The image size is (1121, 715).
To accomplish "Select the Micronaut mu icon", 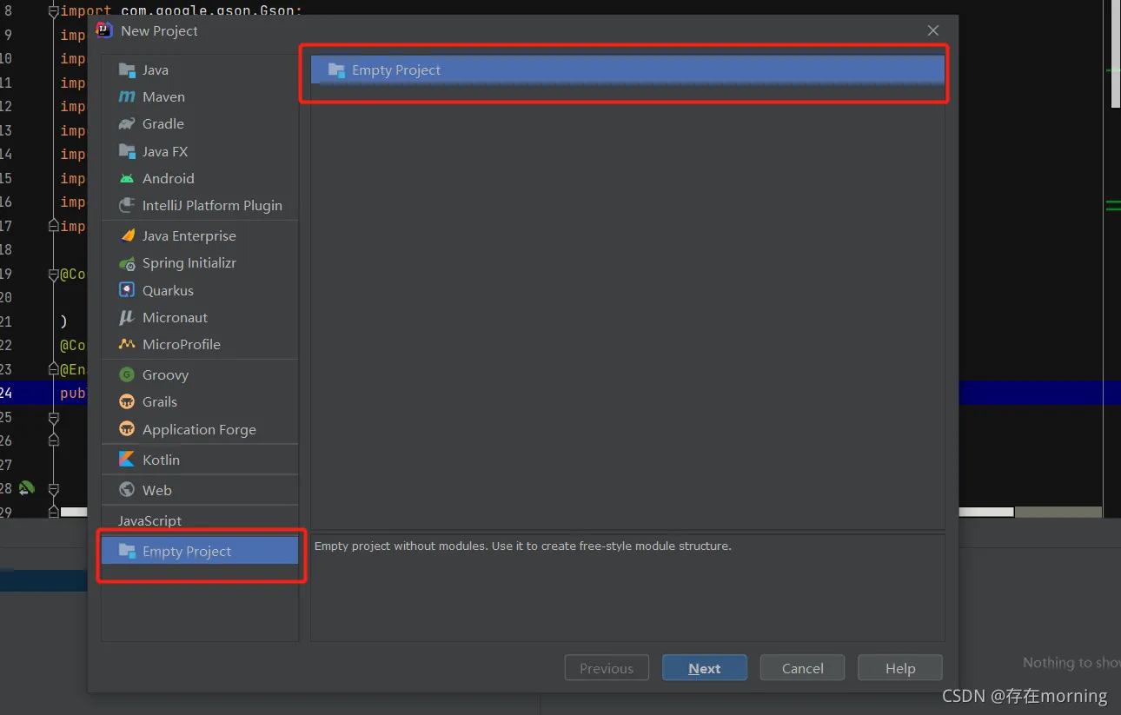I will pos(127,317).
